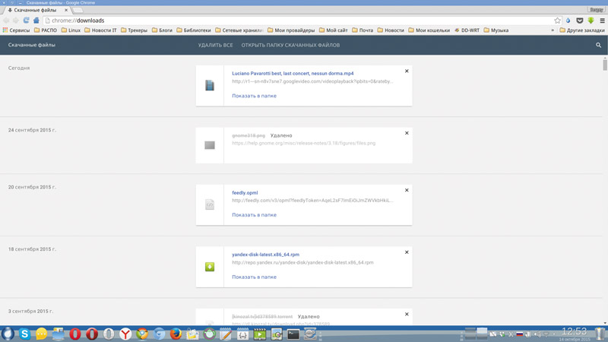Open the terminal from the taskbar

[293, 334]
